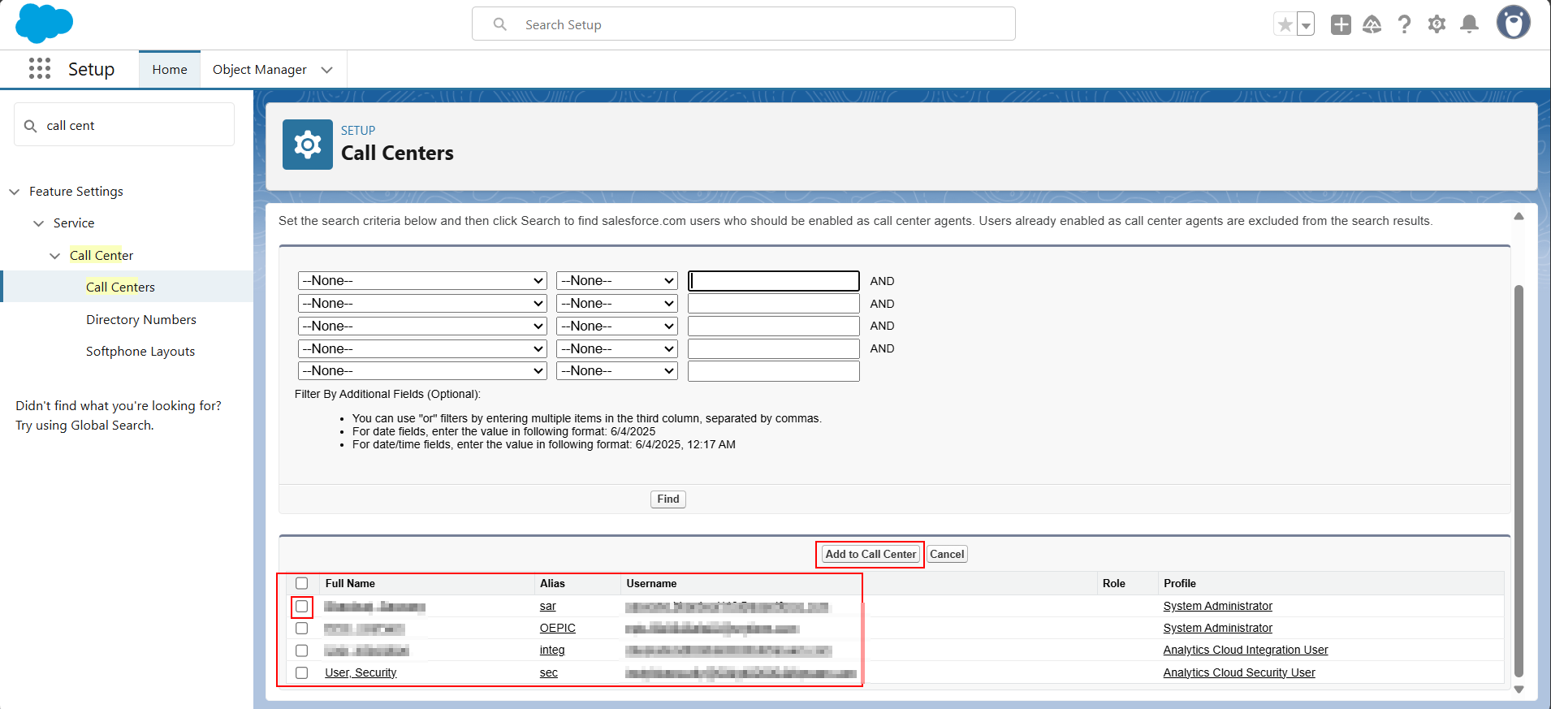Open the App Launcher grid icon

pyautogui.click(x=40, y=69)
